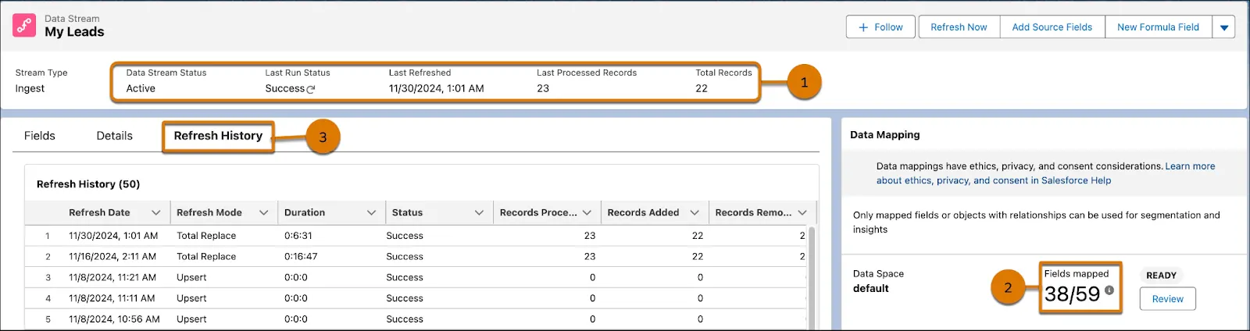Select the Refresh History tab
Screen dimensions: 1250x331
click(x=218, y=136)
